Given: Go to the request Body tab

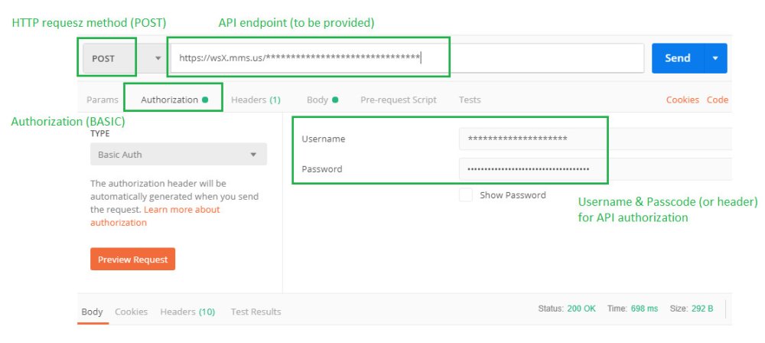Looking at the screenshot, I should (317, 100).
